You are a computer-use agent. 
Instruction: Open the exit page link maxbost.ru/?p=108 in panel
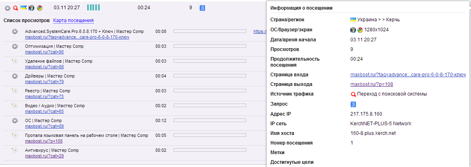coord(371,84)
